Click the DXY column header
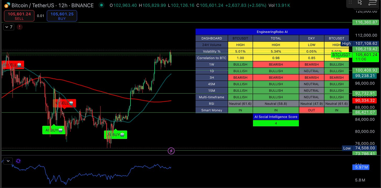This screenshot has height=188, width=381. pos(311,38)
